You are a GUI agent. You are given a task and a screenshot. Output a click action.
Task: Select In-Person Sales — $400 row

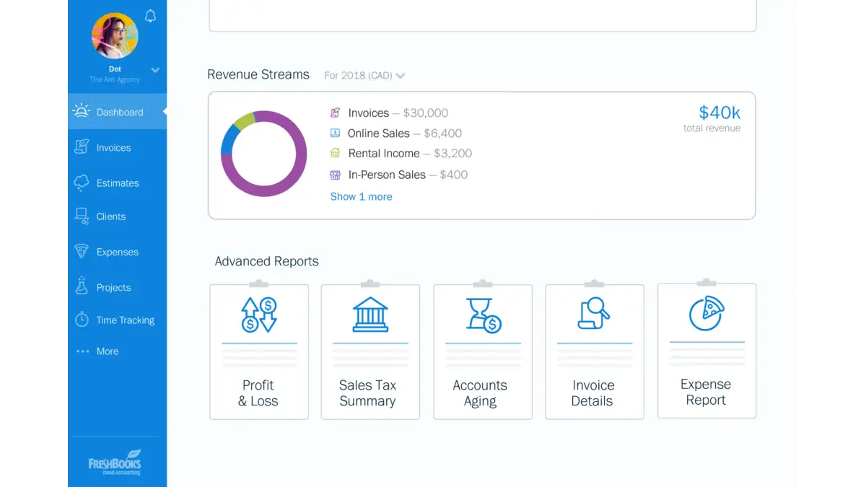[x=398, y=175]
